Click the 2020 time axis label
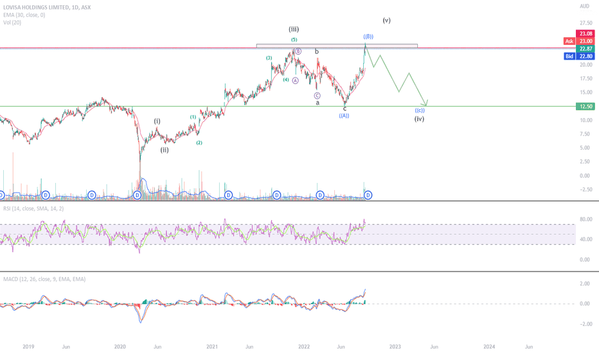Viewport: 599px width, 353px height. click(120, 347)
